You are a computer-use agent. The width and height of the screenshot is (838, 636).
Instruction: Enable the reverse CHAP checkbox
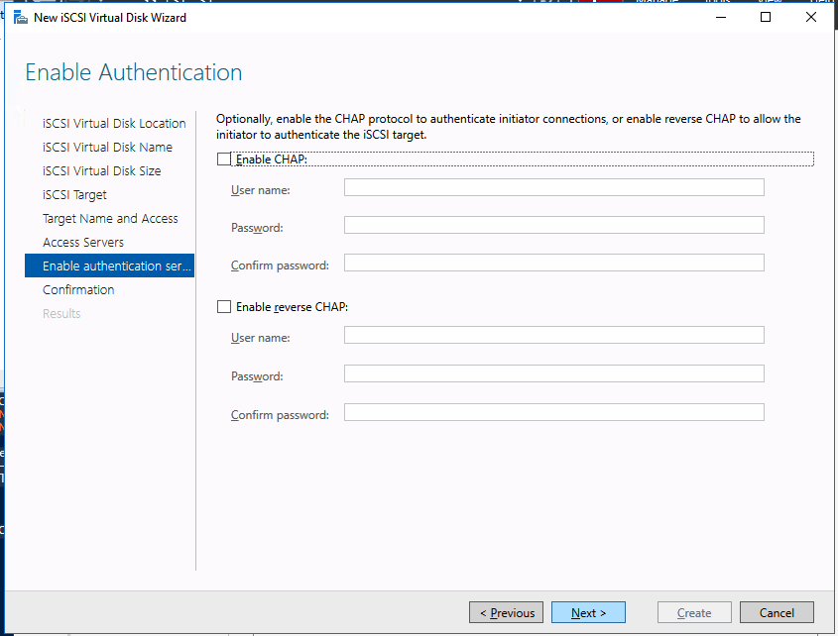pos(224,307)
